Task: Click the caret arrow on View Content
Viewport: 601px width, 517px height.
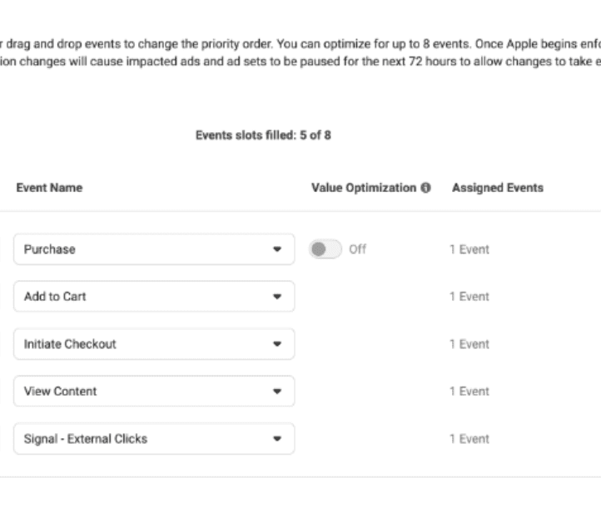Action: (x=277, y=391)
